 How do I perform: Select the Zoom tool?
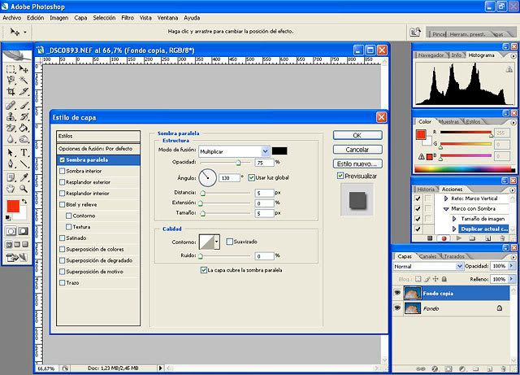pos(24,189)
